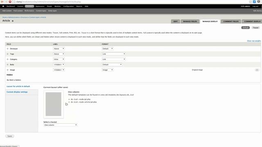The image size is (262, 147).
Task: Click Edit shortcuts link
Action: coord(257,11)
